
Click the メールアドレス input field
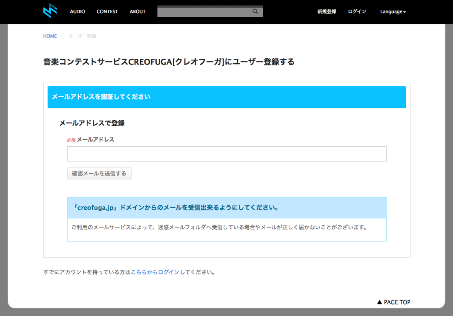point(227,154)
